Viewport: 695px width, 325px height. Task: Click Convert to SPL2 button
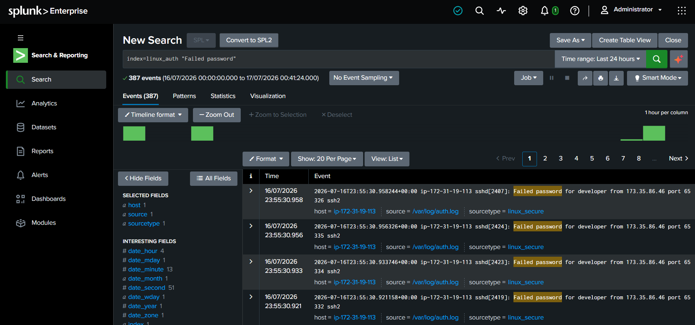(249, 40)
